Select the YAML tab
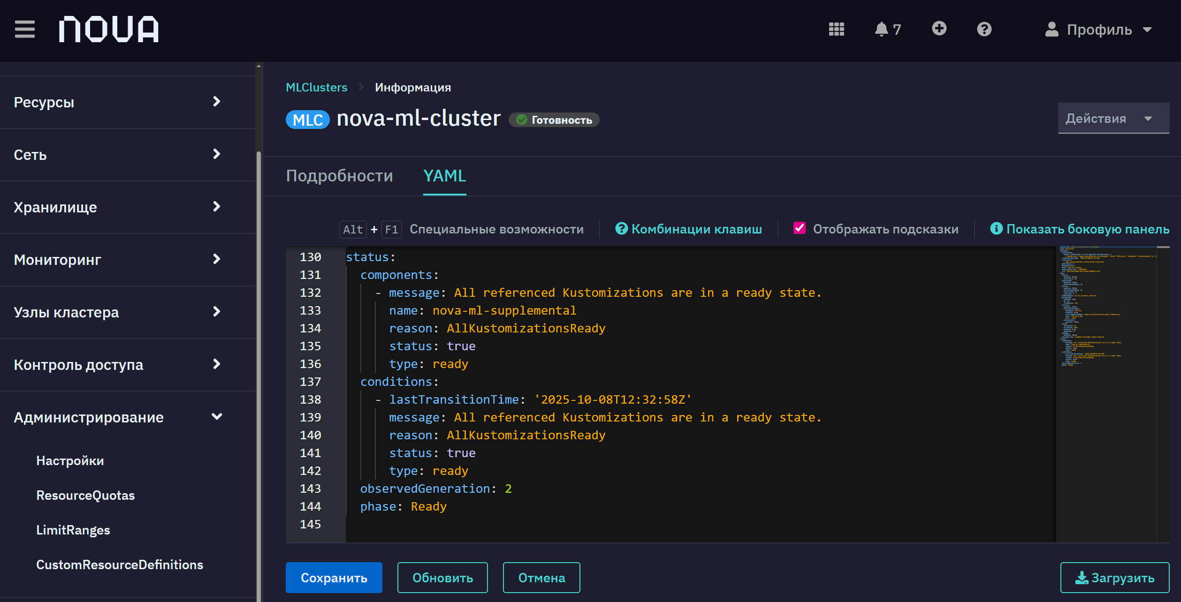This screenshot has width=1181, height=602. click(444, 176)
